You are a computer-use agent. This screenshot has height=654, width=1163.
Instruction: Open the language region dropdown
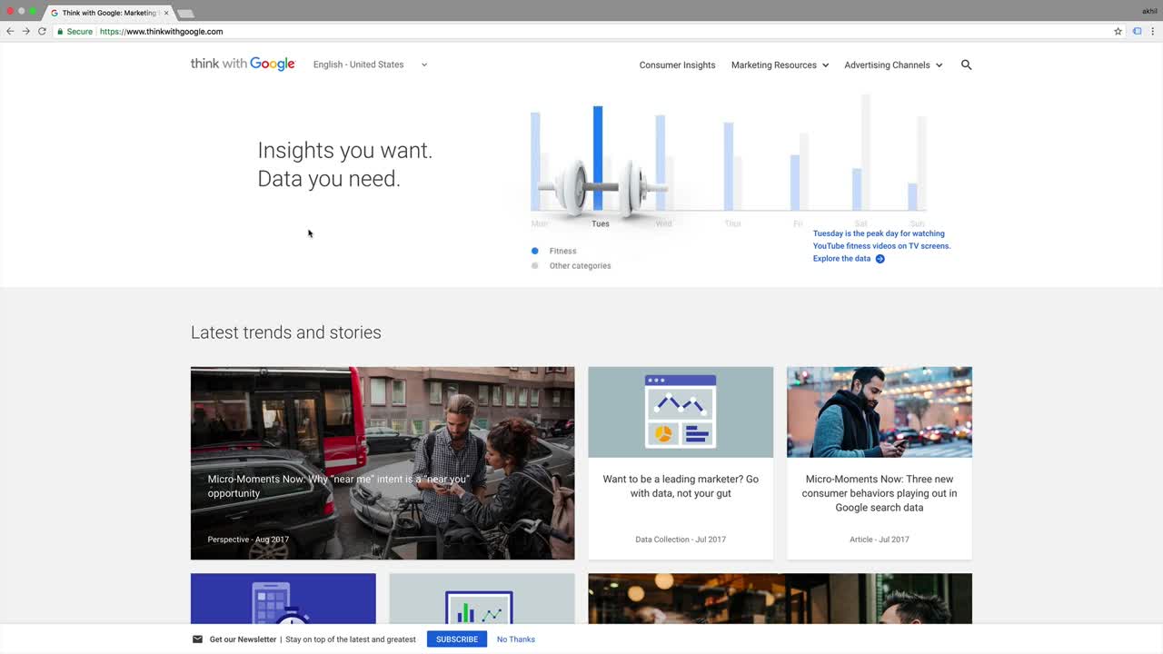(x=370, y=64)
